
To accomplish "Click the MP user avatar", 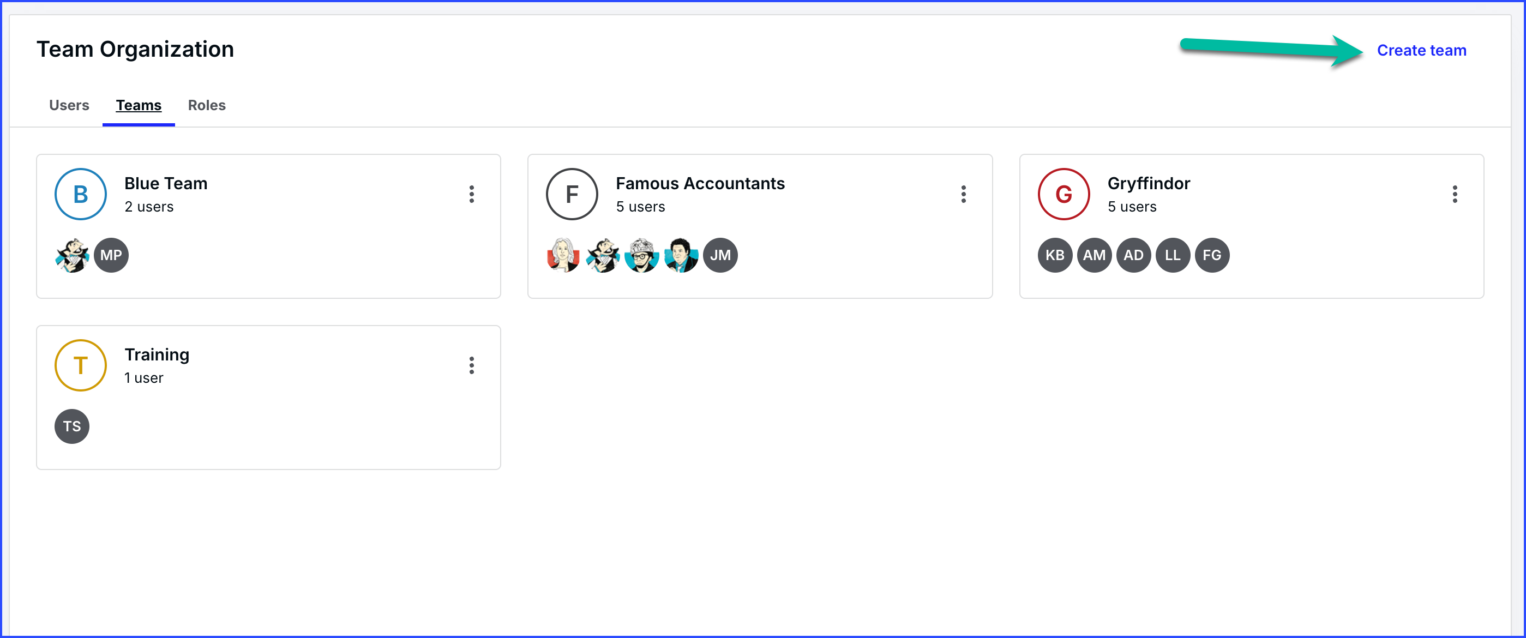I will (x=111, y=255).
